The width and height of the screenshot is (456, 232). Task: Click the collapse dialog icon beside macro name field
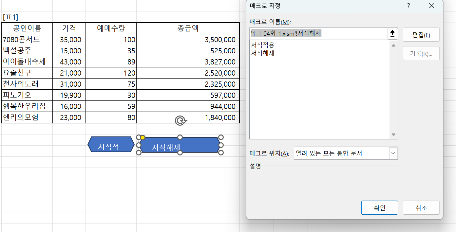coord(392,33)
